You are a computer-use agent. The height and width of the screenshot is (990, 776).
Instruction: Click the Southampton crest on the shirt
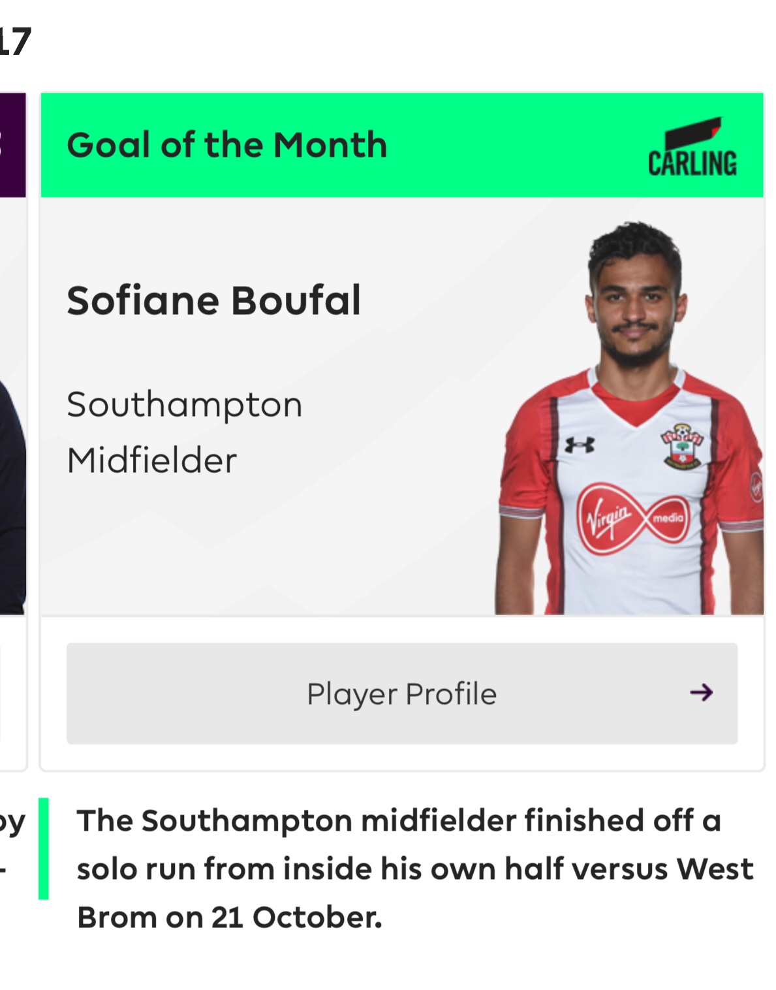(x=682, y=447)
